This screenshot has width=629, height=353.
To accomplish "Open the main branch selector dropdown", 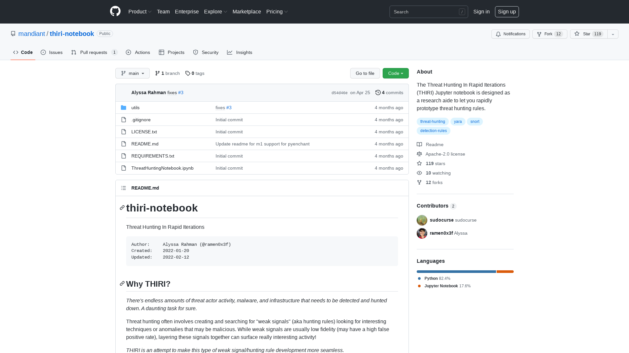I will (132, 73).
